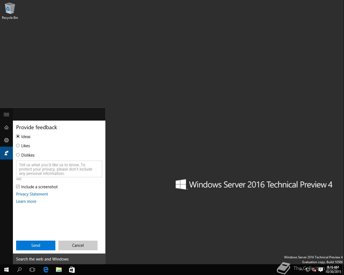Select the Feedback icon in sidebar

point(6,153)
